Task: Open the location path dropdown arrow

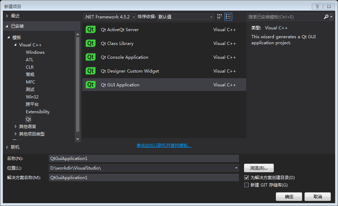Action: [236, 168]
